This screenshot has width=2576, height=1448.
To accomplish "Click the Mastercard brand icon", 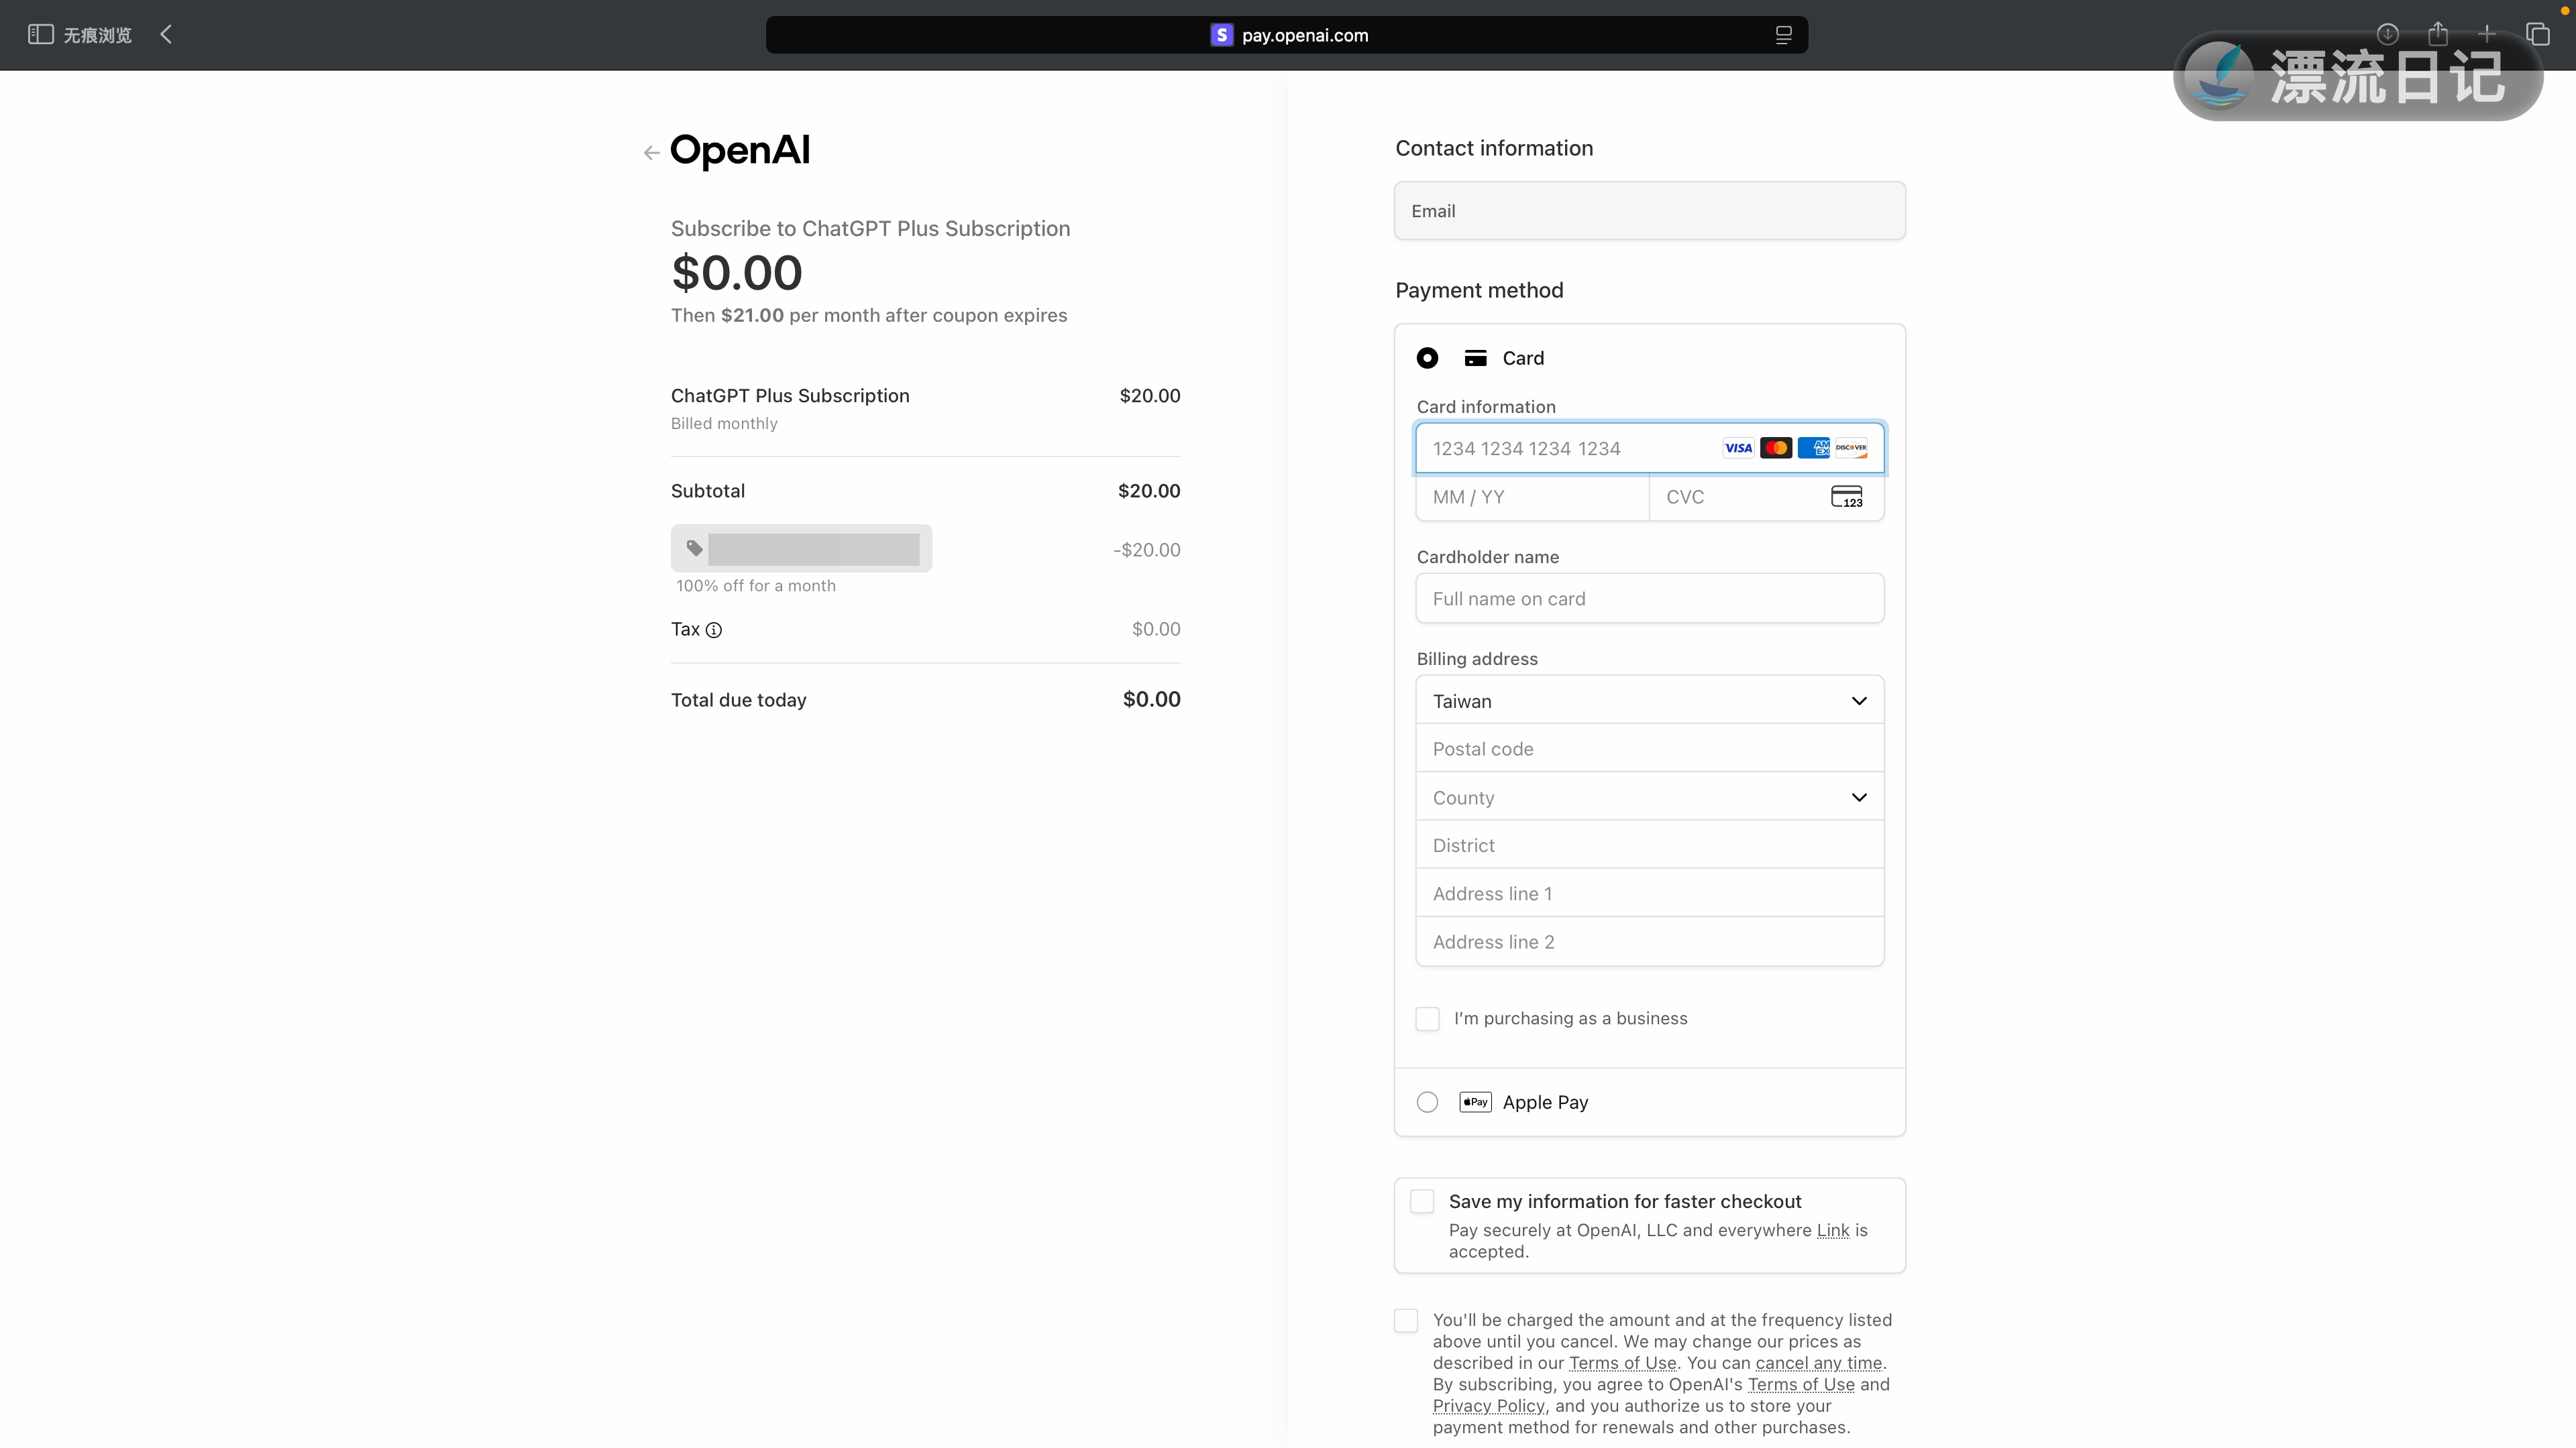I will (x=1776, y=448).
